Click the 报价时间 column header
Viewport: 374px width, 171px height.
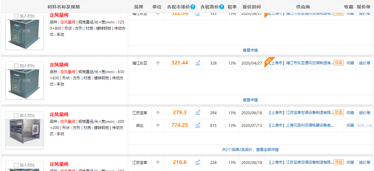pos(252,7)
